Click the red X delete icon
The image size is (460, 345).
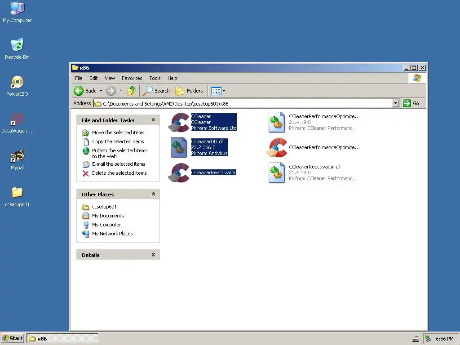(86, 173)
